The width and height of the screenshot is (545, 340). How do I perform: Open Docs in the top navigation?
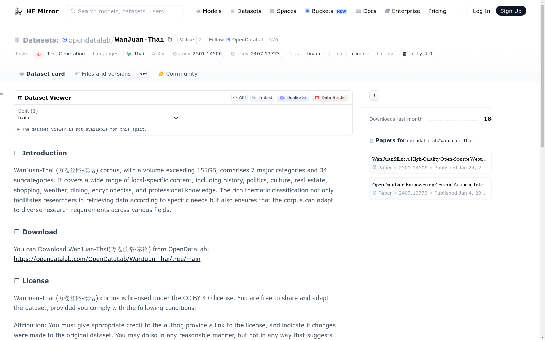coord(366,11)
